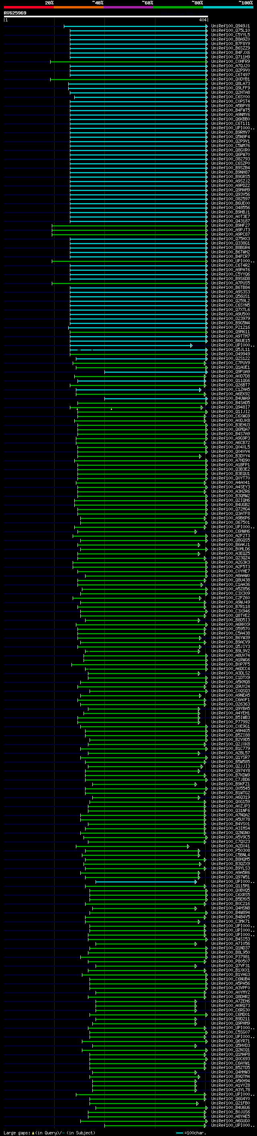Click the UniRef100_Q0C693 label
This screenshot has height=1136, width=257.
pos(230,1059)
